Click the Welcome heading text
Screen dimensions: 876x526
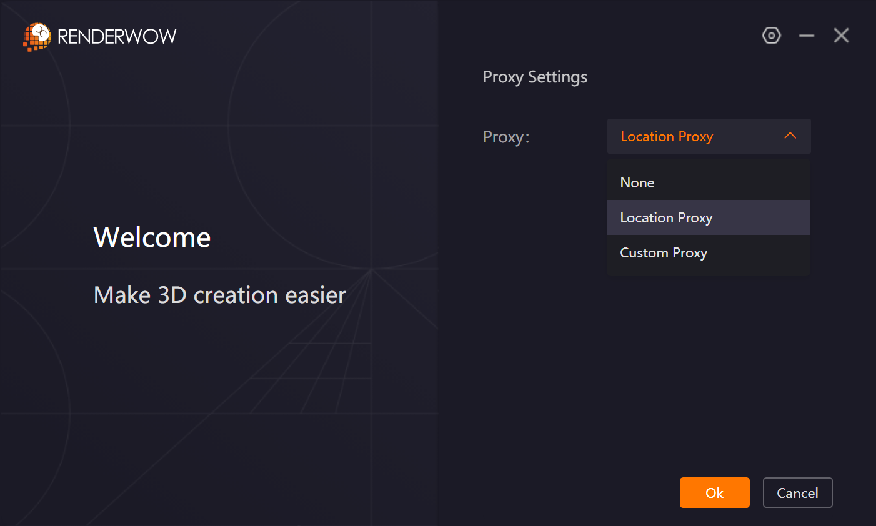[x=152, y=237]
